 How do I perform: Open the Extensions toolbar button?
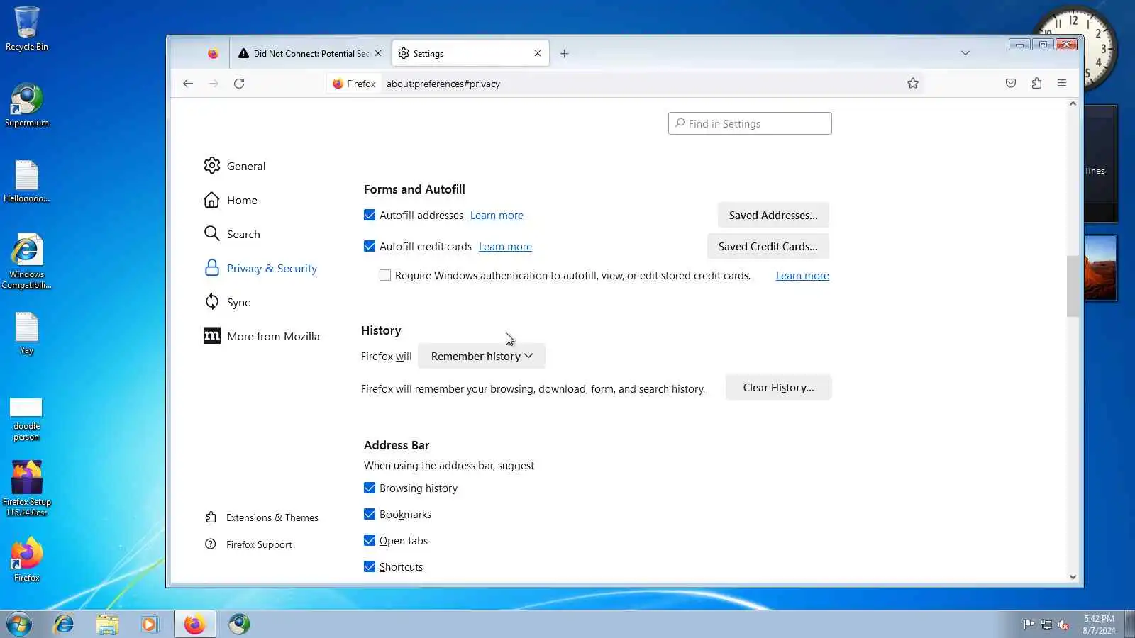click(x=1036, y=84)
